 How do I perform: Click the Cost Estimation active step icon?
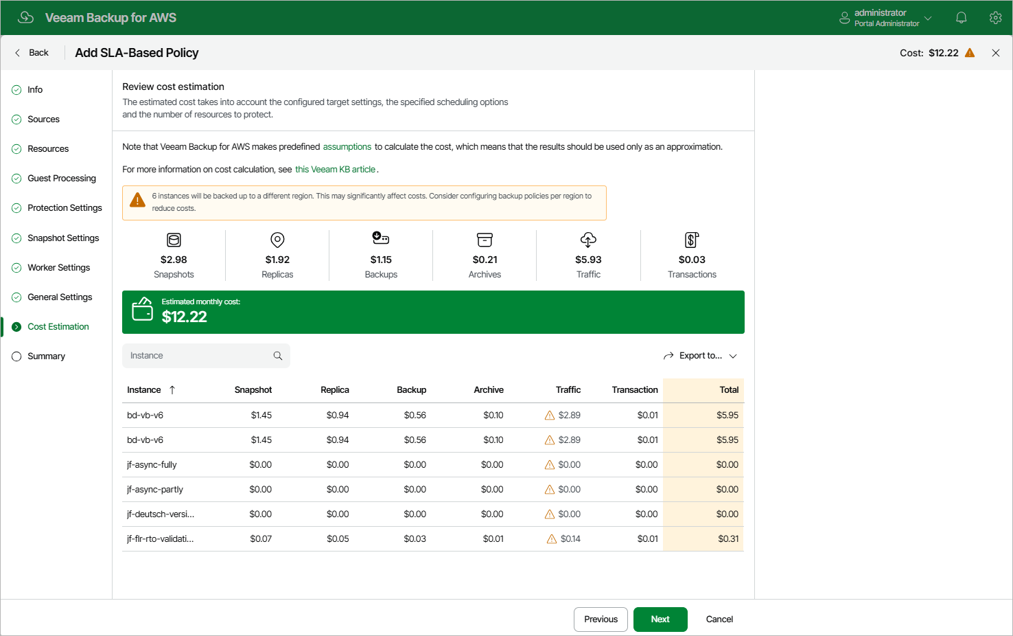click(x=16, y=327)
